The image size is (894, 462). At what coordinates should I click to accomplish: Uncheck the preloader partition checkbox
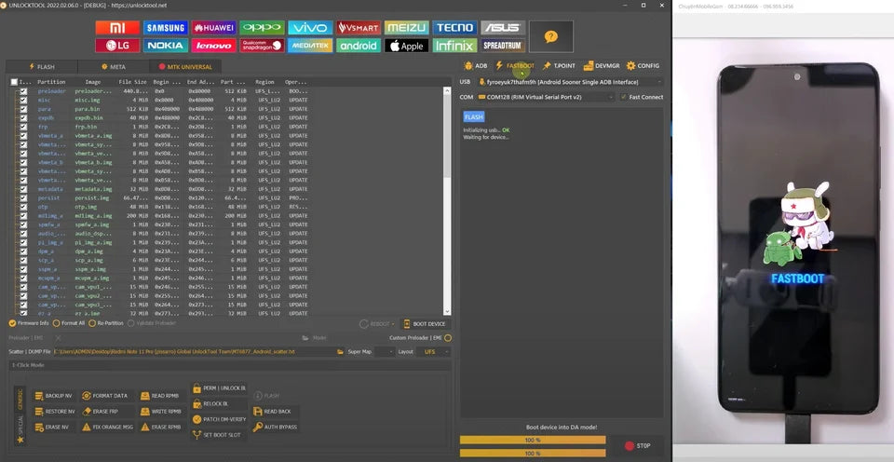click(23, 91)
